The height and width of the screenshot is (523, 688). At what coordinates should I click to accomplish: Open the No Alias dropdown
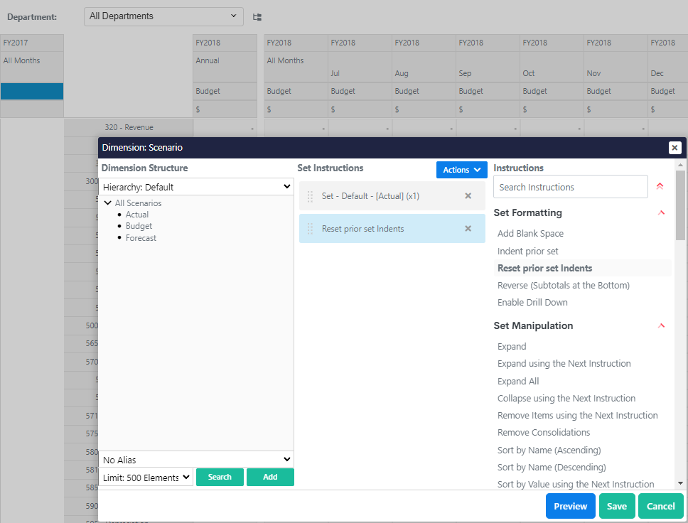[196, 460]
